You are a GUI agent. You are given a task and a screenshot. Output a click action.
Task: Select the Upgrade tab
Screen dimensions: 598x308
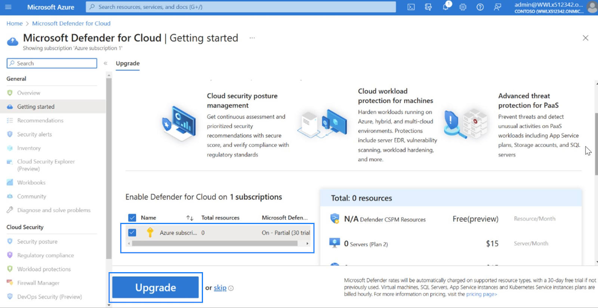127,63
